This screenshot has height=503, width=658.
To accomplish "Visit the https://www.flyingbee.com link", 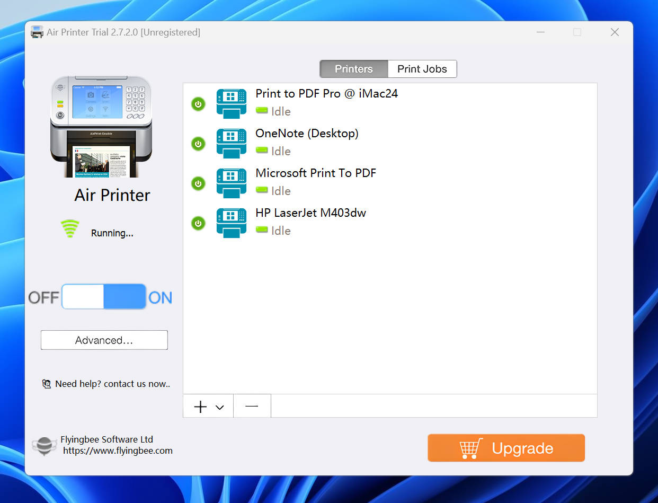I will coord(118,451).
